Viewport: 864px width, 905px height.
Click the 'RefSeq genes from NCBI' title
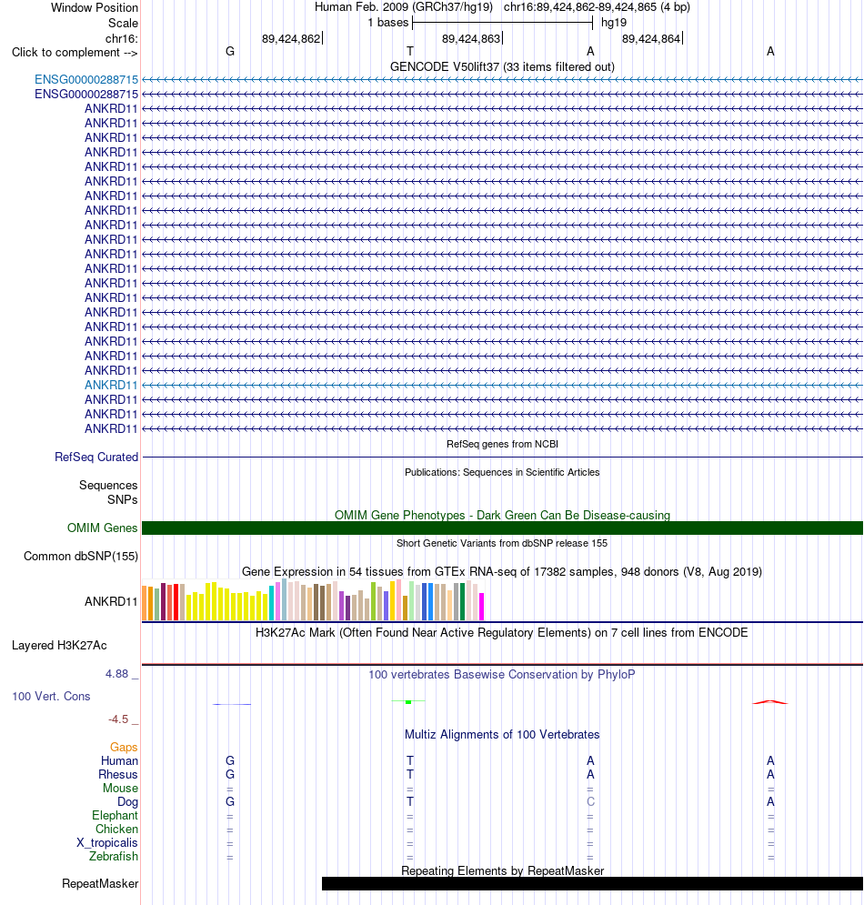502,444
